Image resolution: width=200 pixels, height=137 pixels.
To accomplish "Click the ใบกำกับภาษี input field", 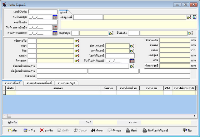I will click(x=120, y=56).
